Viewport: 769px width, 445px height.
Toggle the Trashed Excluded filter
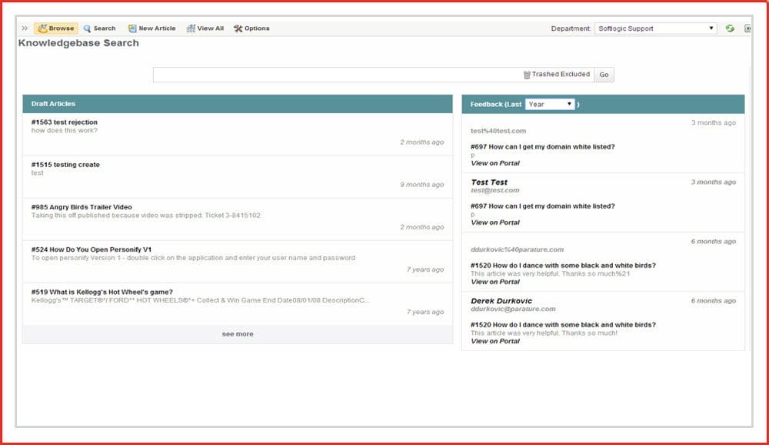[557, 75]
